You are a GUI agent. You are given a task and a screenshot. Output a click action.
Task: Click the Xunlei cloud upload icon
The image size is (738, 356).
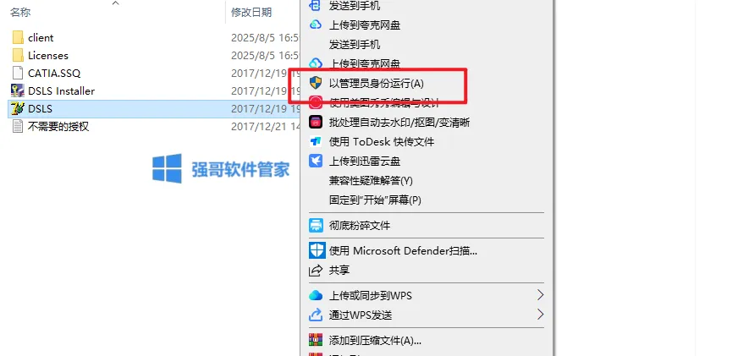pos(316,162)
